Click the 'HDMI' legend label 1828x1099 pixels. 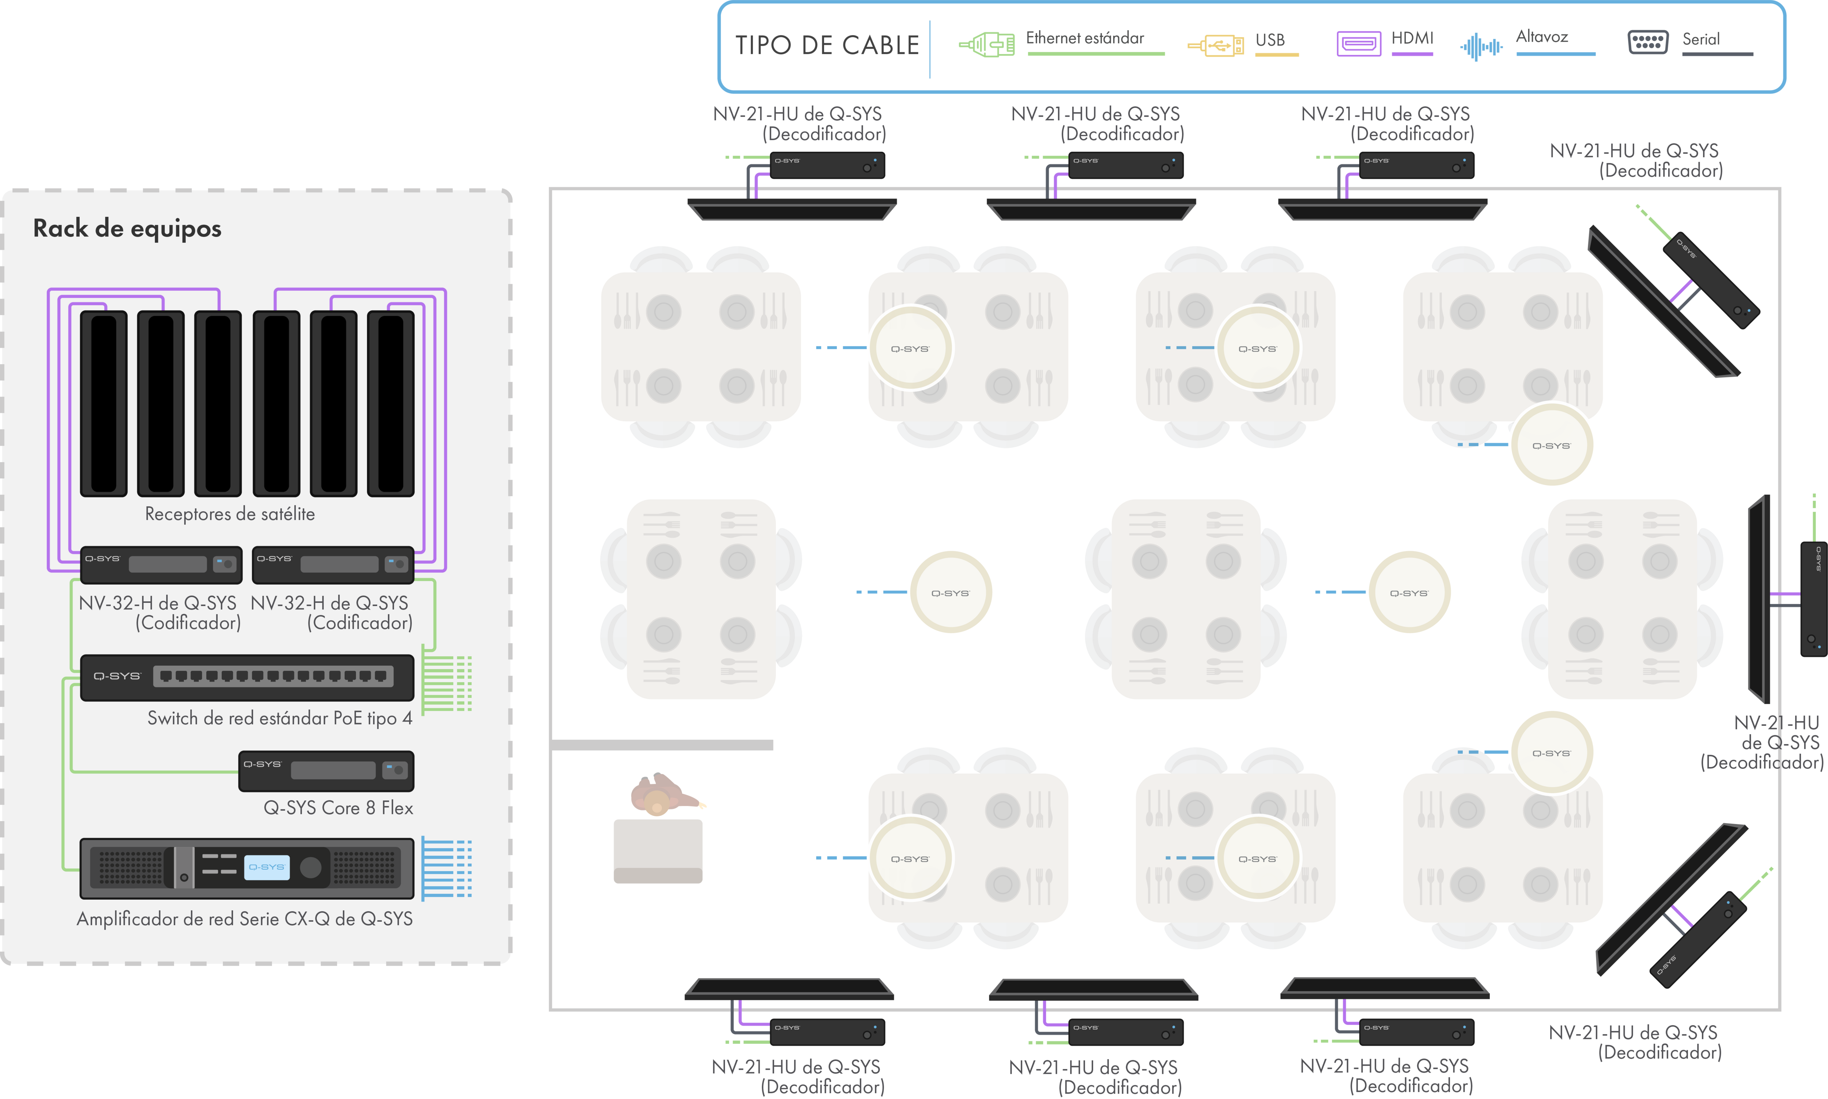point(1412,38)
